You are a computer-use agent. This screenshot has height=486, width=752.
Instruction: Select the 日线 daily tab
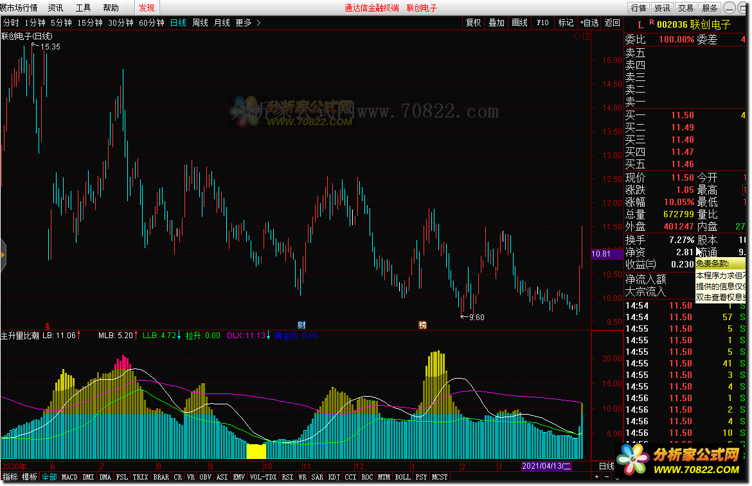pyautogui.click(x=179, y=22)
